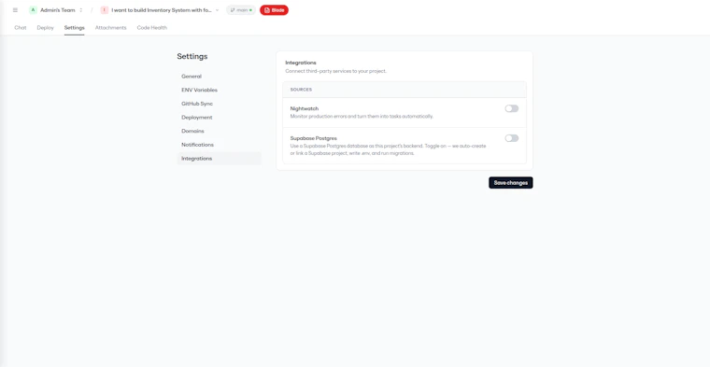Switch to the Chat tab
710x367 pixels.
21,28
